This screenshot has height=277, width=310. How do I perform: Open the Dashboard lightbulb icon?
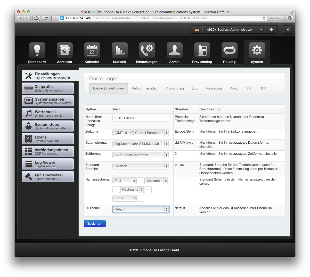point(37,50)
